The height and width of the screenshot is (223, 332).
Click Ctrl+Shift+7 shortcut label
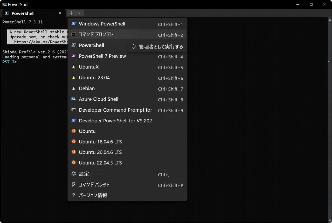click(x=170, y=89)
